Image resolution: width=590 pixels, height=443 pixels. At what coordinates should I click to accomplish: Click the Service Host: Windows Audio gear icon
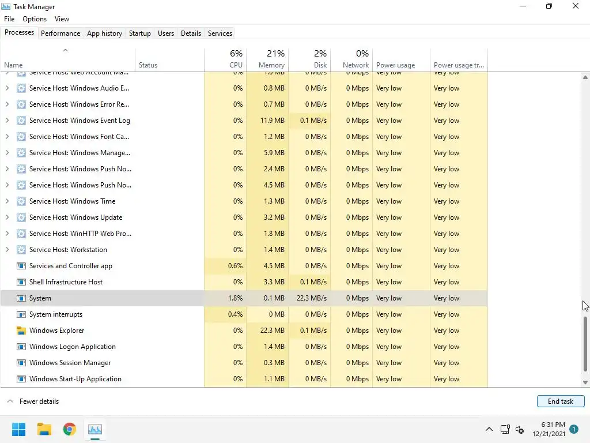tap(21, 88)
